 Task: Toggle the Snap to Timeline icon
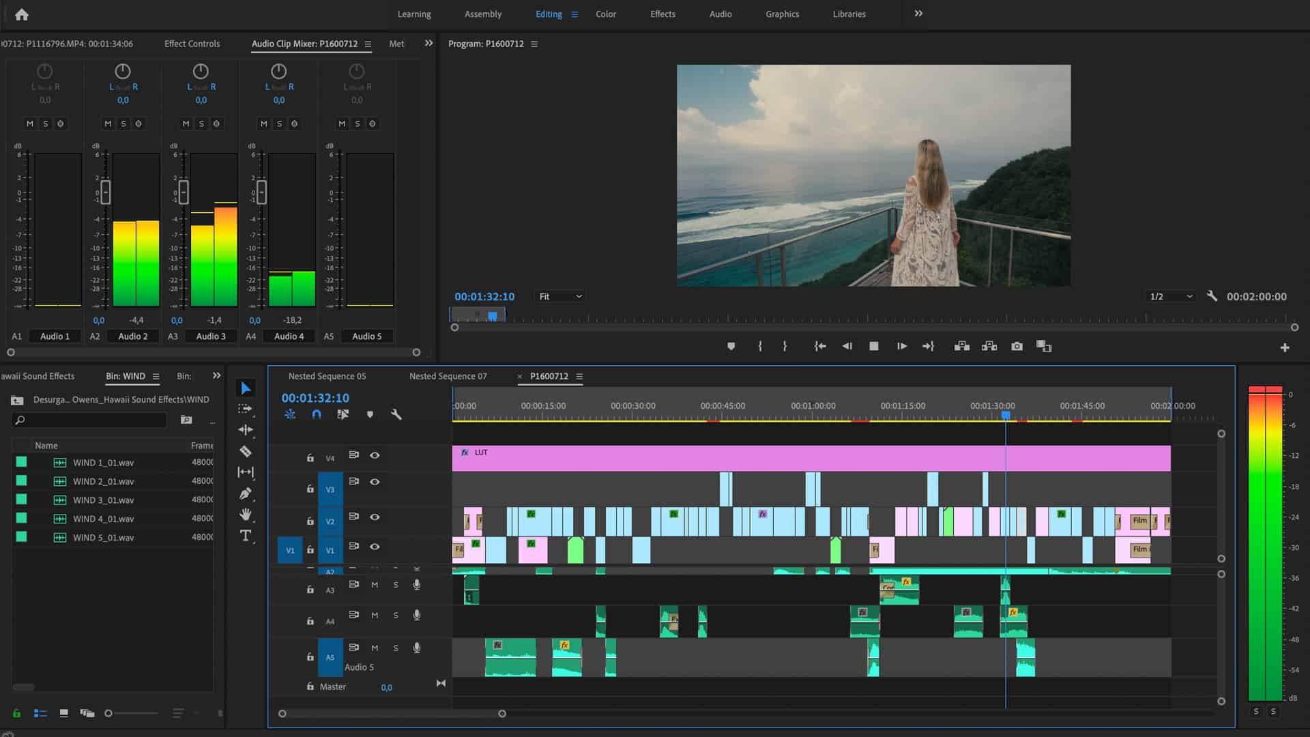[316, 415]
